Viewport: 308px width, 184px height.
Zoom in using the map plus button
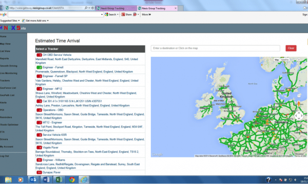pyautogui.click(x=299, y=60)
